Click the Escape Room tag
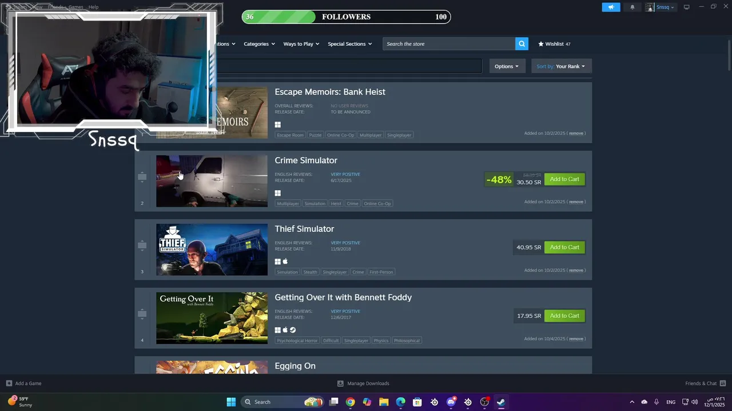Viewport: 732px width, 411px height. (x=290, y=135)
